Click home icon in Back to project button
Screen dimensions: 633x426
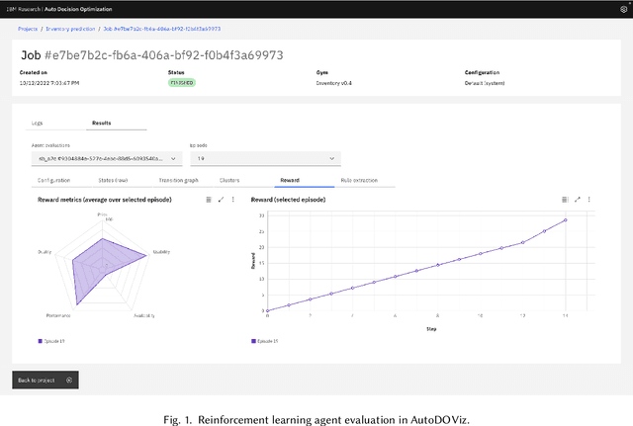click(x=68, y=380)
